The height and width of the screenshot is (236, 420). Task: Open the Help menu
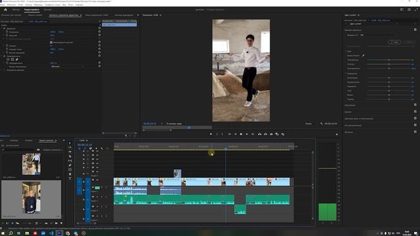click(79, 5)
